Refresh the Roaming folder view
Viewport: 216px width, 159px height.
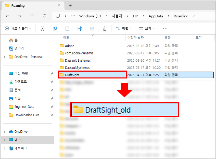pos(44,16)
